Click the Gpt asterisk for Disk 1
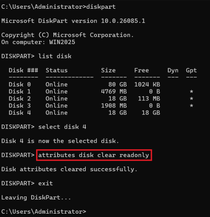This screenshot has height=217, width=210. coord(191,92)
